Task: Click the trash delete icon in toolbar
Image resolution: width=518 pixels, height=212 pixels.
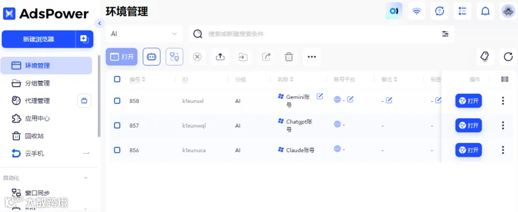Action: (x=289, y=57)
